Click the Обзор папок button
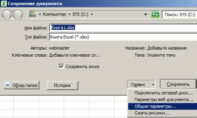 (x=22, y=85)
